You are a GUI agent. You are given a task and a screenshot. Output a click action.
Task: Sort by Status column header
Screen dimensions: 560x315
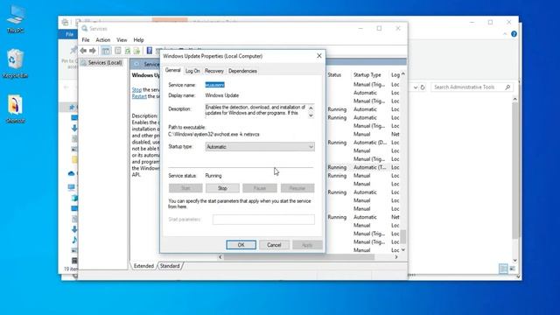pos(334,75)
